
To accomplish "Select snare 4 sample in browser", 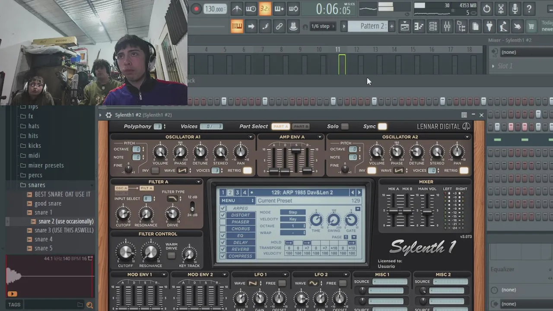I will (x=43, y=239).
